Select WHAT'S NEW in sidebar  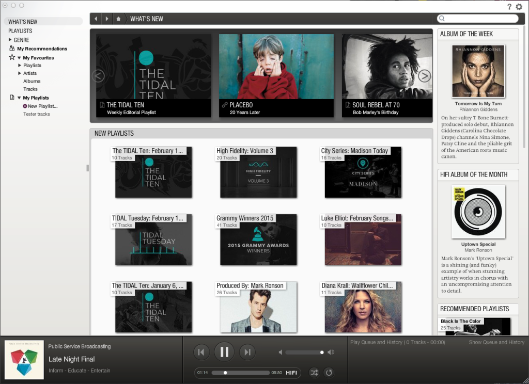(x=23, y=22)
